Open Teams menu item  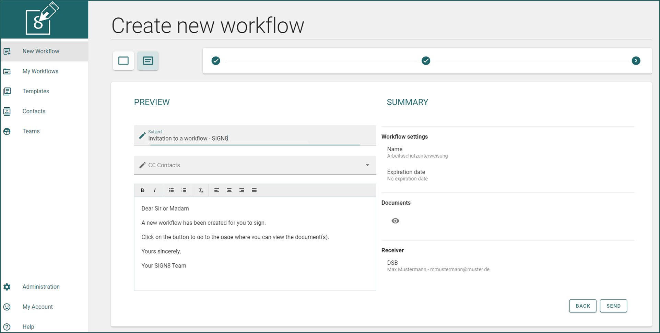pos(44,131)
